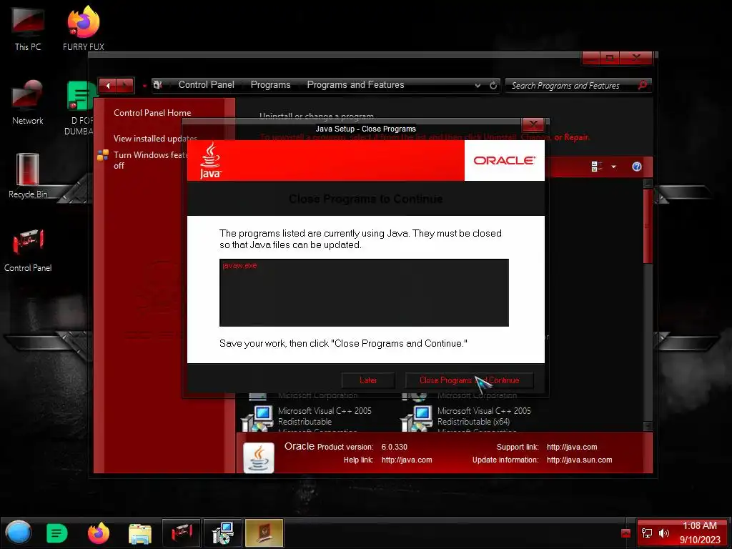This screenshot has height=549, width=732.
Task: Select Microsoft Visual C++ 2005 Redistributable (x64)
Action: click(466, 417)
